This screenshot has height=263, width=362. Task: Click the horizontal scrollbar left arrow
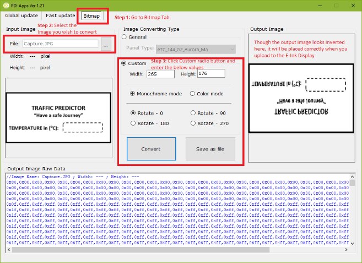9,250
